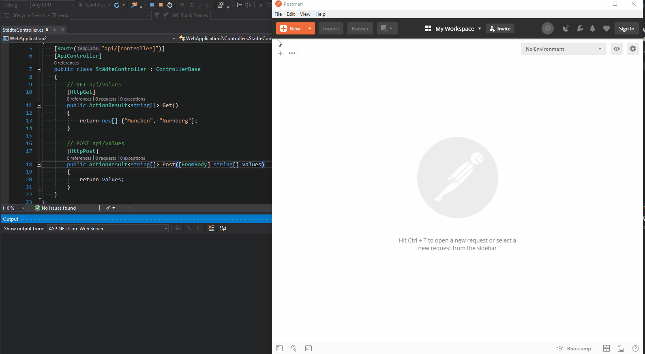Open Postman settings wrench icon
This screenshot has width=645, height=354.
pyautogui.click(x=580, y=28)
